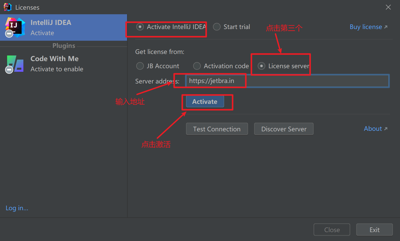Click the Licenses window title text

[27, 7]
